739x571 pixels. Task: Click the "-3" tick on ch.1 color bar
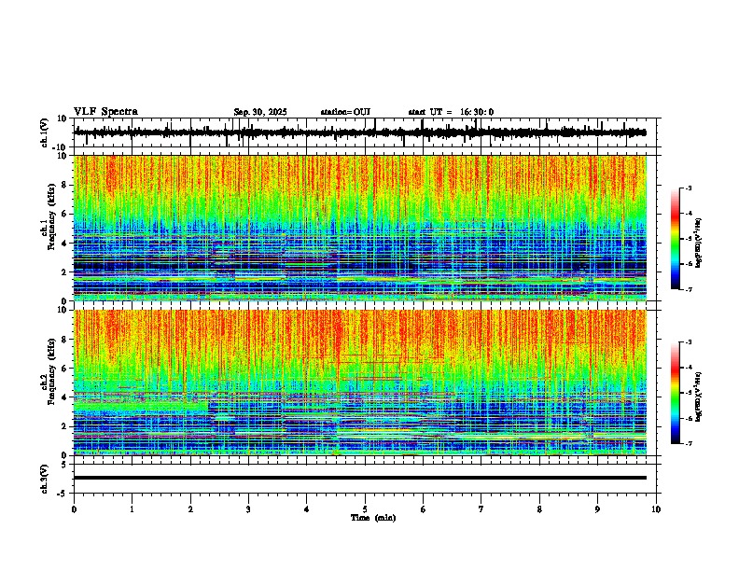pos(689,188)
